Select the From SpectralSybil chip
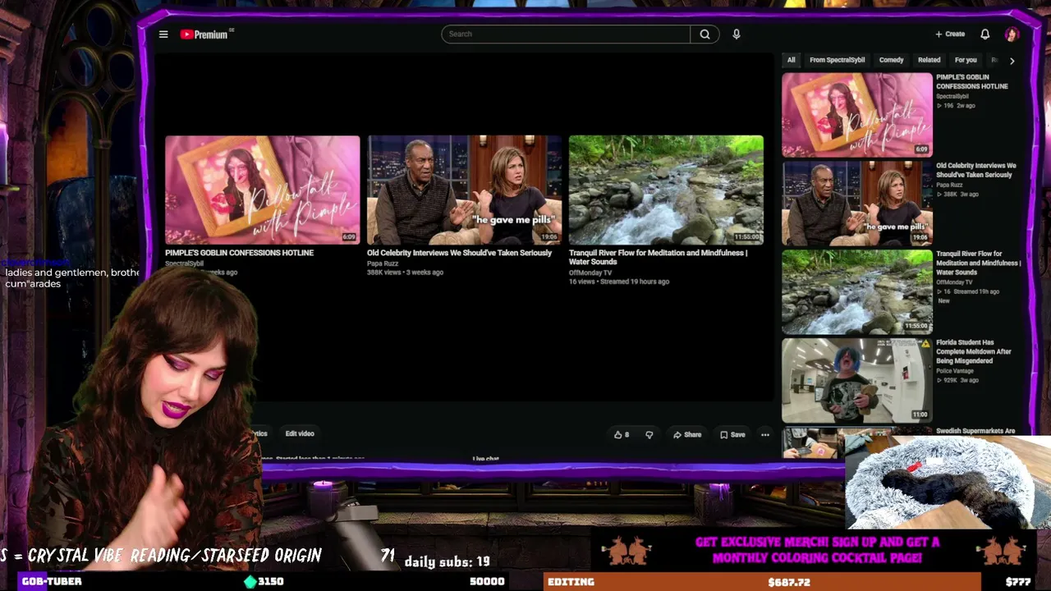 pos(837,60)
